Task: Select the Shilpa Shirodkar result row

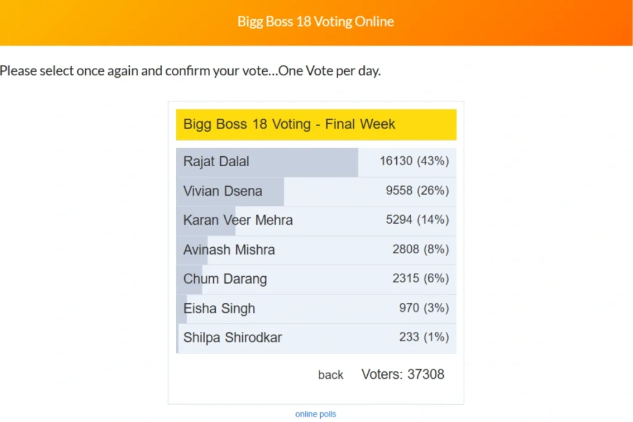Action: pyautogui.click(x=316, y=338)
